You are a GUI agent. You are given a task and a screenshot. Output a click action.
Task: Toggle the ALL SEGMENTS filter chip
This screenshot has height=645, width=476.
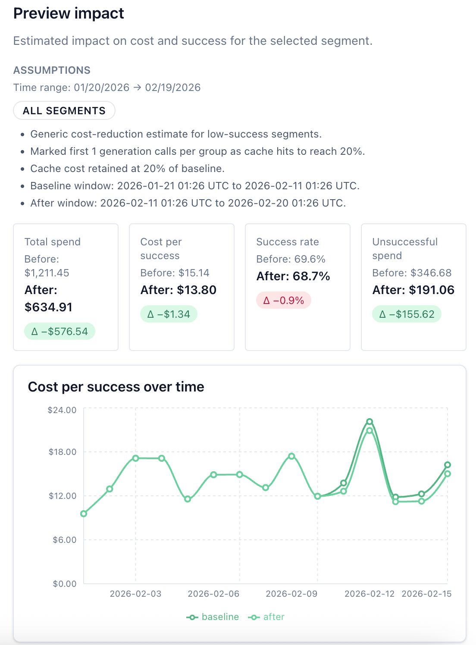pyautogui.click(x=64, y=110)
